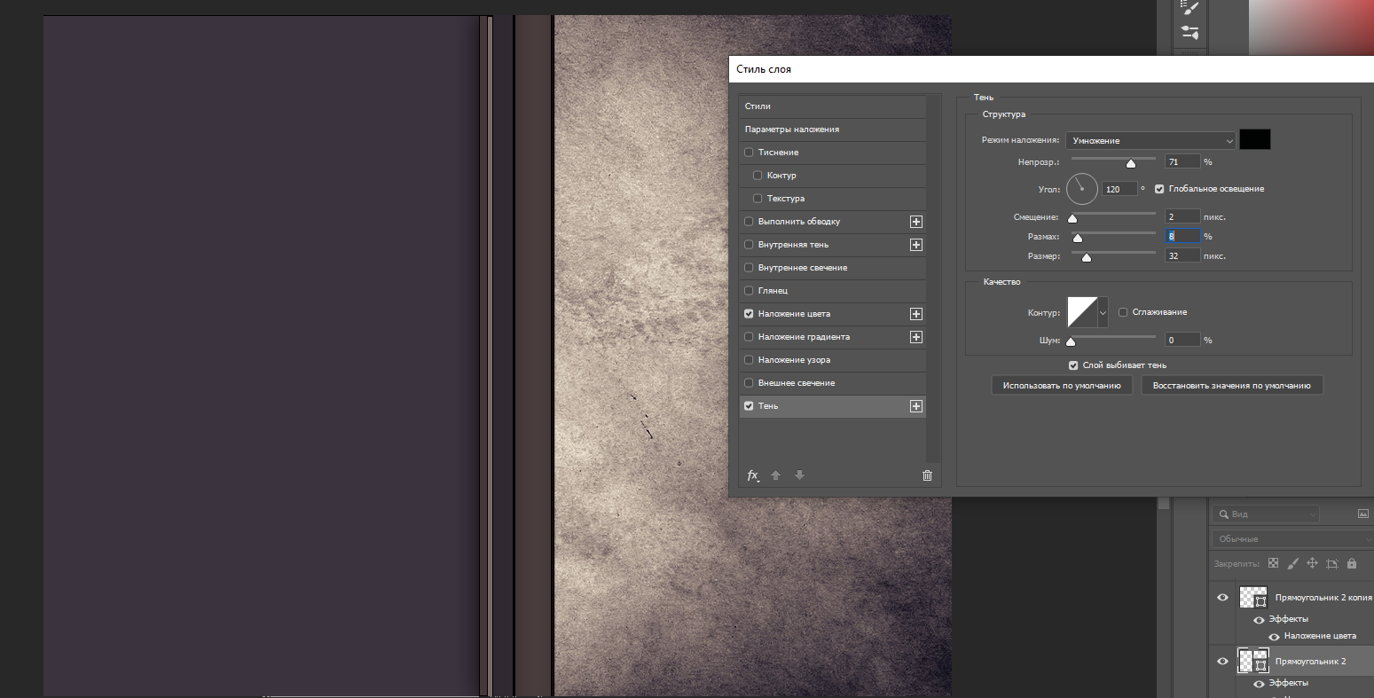Image resolution: width=1374 pixels, height=698 pixels.
Task: Expand the Контур contour picker arrow
Action: click(x=1103, y=312)
